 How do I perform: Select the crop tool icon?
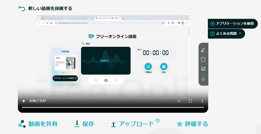[203, 69]
